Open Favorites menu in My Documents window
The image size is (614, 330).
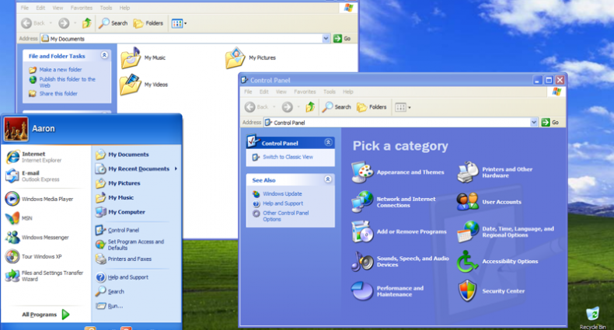pyautogui.click(x=82, y=8)
